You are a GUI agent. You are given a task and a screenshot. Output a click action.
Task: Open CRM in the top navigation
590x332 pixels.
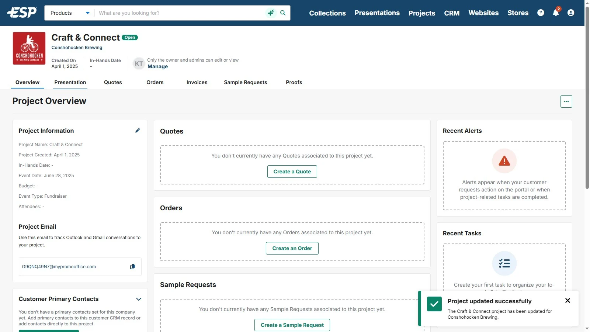[x=452, y=13]
